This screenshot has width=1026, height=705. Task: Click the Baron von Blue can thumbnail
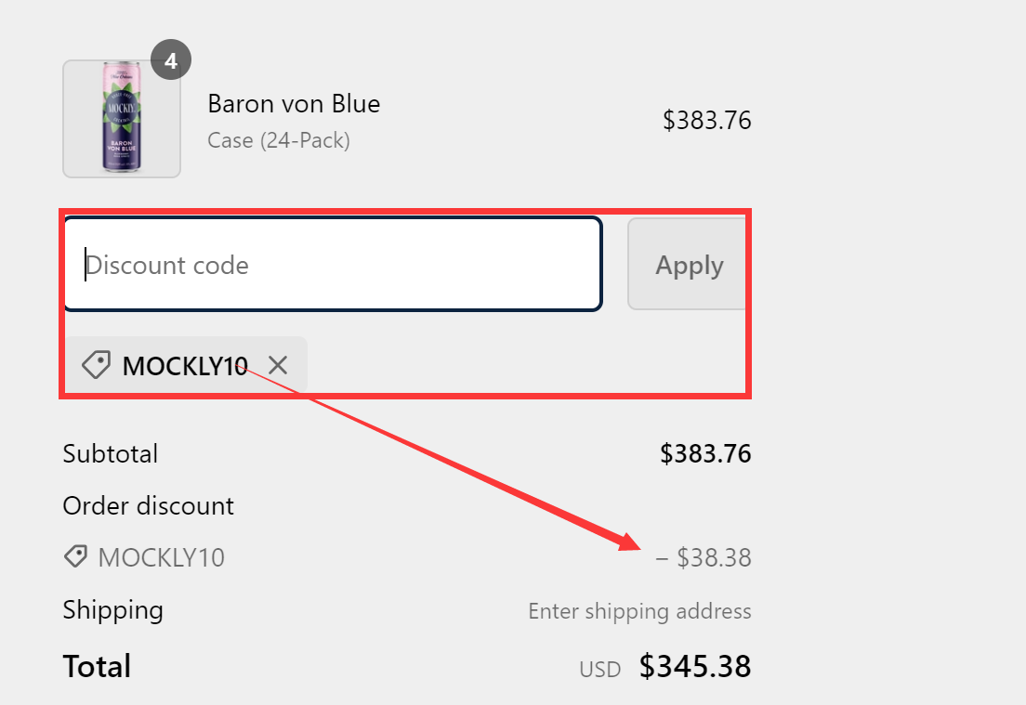pos(121,118)
